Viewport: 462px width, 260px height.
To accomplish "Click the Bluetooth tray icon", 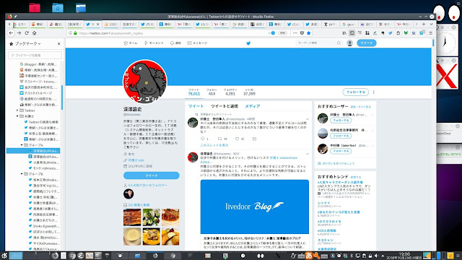I will coord(352,256).
